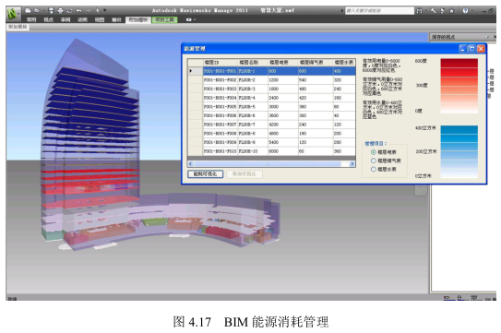Click the ribbon minimize toggle icon after tabs
Screen dimensions: 501x333
pyautogui.click(x=190, y=19)
